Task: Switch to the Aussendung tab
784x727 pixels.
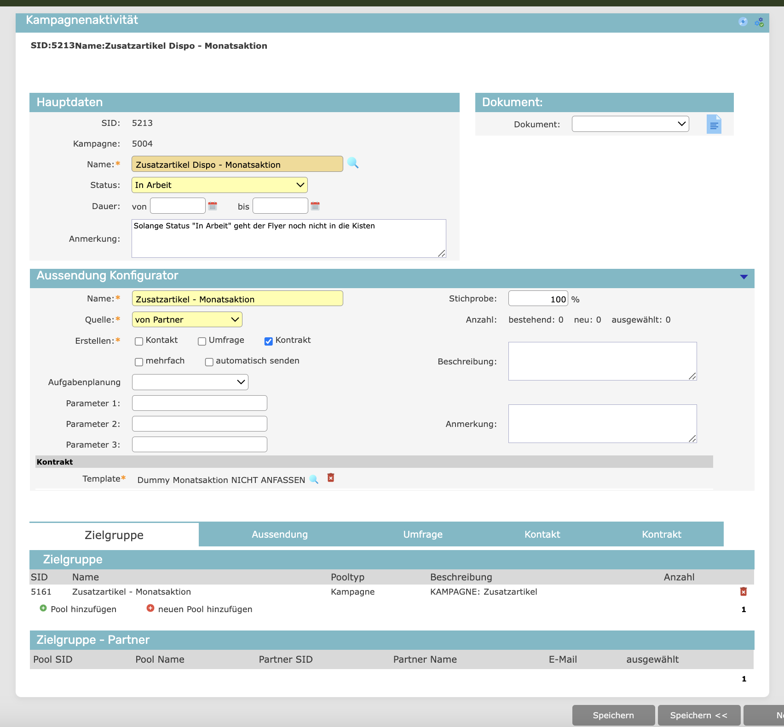Action: pyautogui.click(x=280, y=534)
